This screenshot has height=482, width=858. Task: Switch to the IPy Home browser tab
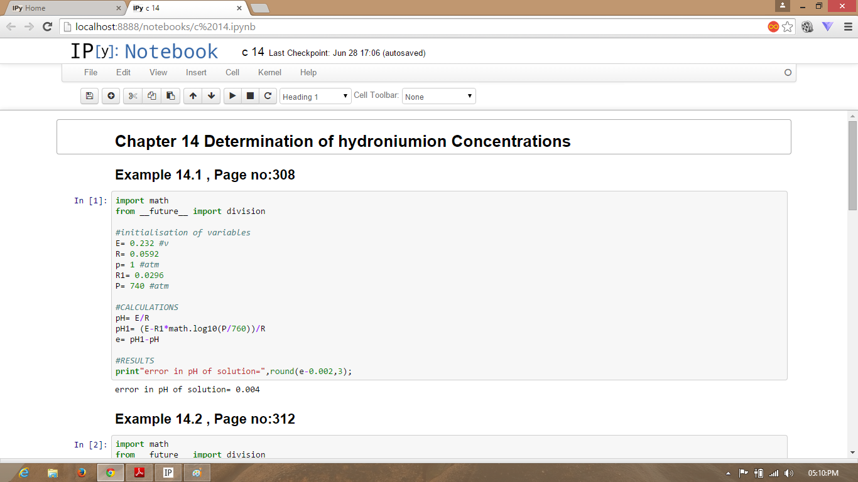[x=63, y=8]
